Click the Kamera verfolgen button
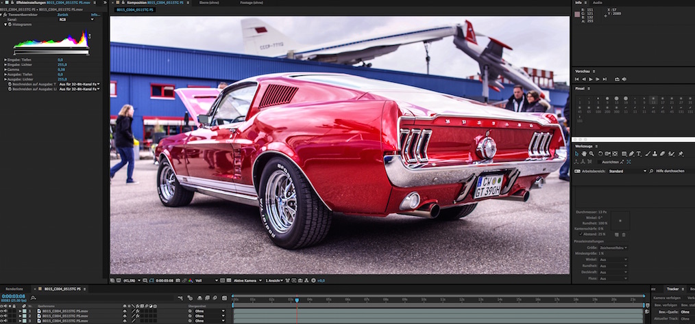This screenshot has width=695, height=324. pyautogui.click(x=667, y=298)
